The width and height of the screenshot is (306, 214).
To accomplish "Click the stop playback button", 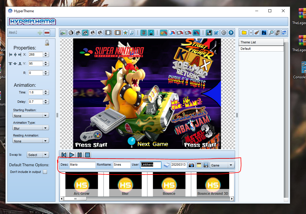I will (x=88, y=155).
